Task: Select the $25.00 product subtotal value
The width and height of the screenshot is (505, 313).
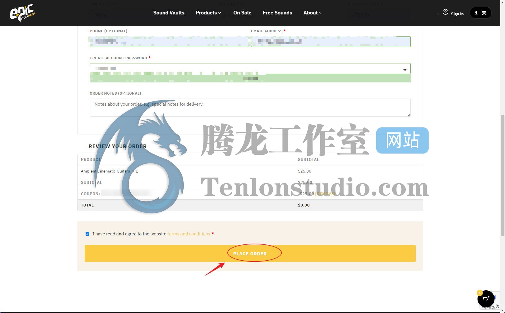Action: [304, 171]
